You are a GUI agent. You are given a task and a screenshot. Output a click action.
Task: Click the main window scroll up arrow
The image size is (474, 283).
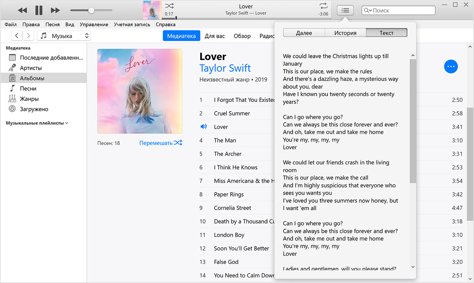470,46
